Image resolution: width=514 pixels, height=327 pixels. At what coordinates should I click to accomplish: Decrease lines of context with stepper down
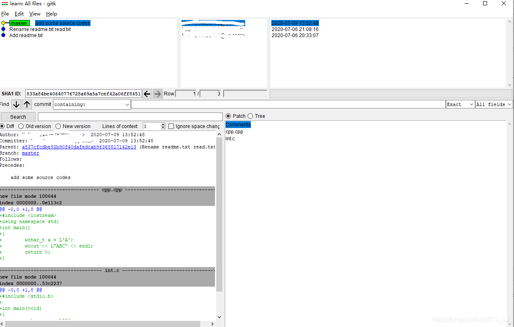pyautogui.click(x=163, y=128)
